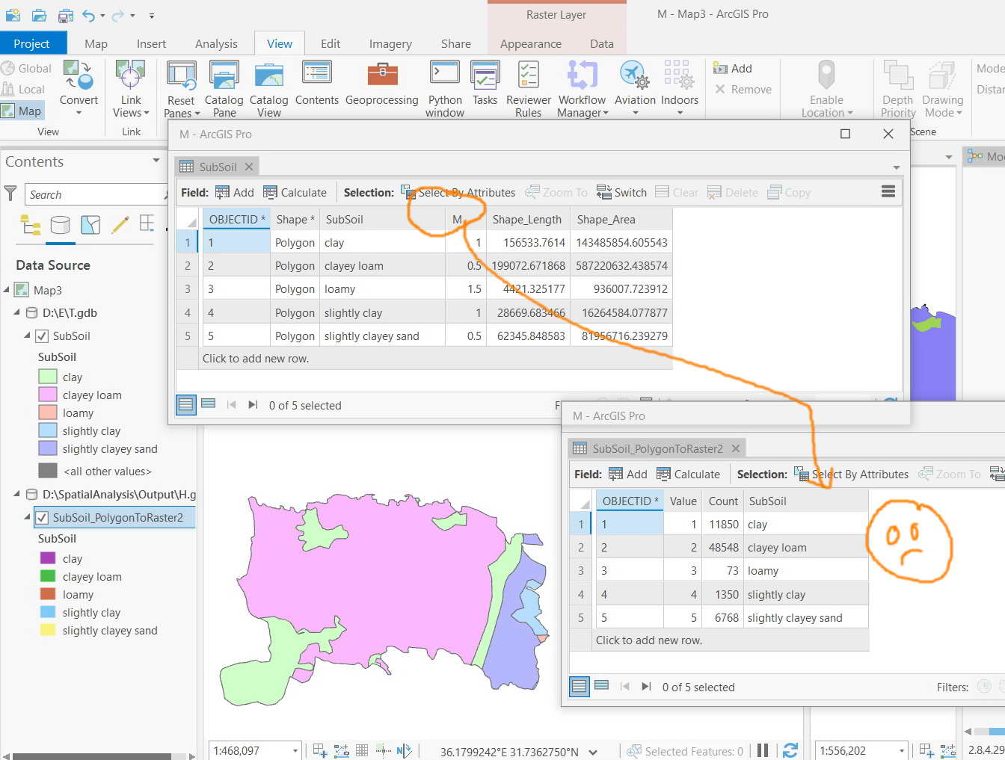Switch to the Insert ribbon tab
Viewport: 1005px width, 760px height.
click(x=152, y=43)
